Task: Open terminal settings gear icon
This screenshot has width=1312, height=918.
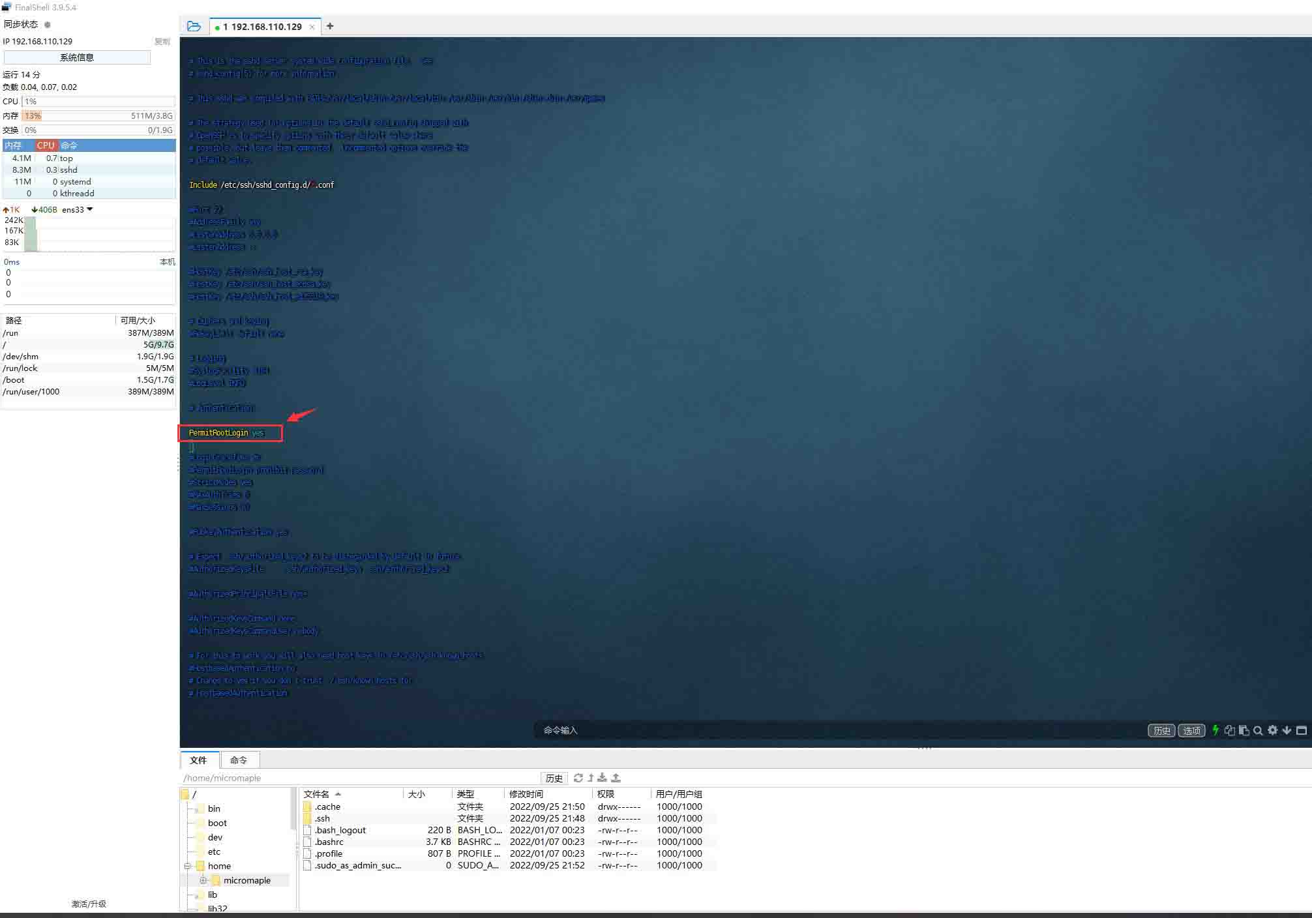Action: tap(1272, 730)
